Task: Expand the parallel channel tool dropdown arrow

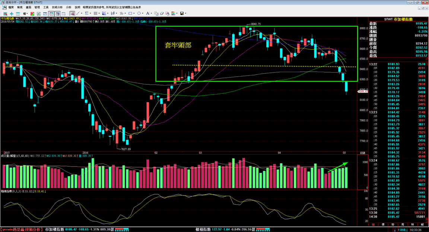Action: coord(116,13)
